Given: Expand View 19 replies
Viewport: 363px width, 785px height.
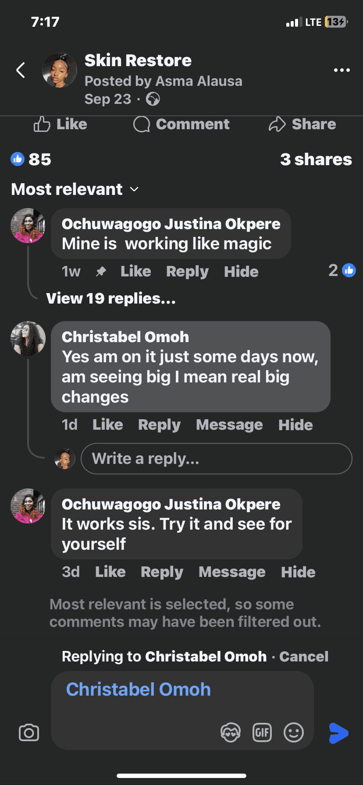Looking at the screenshot, I should [x=111, y=299].
